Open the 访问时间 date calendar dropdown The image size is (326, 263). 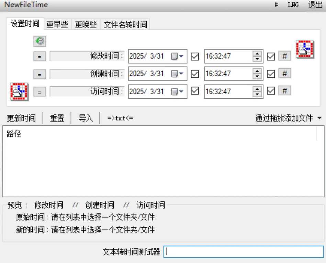[x=177, y=91]
